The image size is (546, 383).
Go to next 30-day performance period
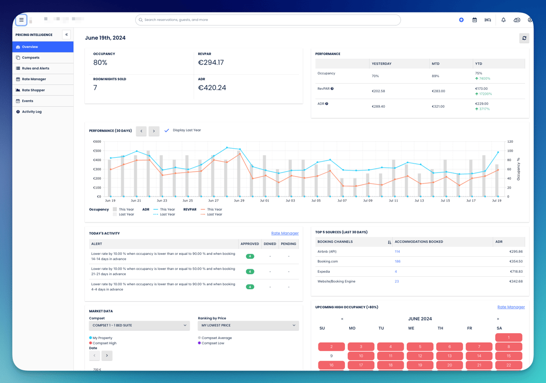coord(154,131)
